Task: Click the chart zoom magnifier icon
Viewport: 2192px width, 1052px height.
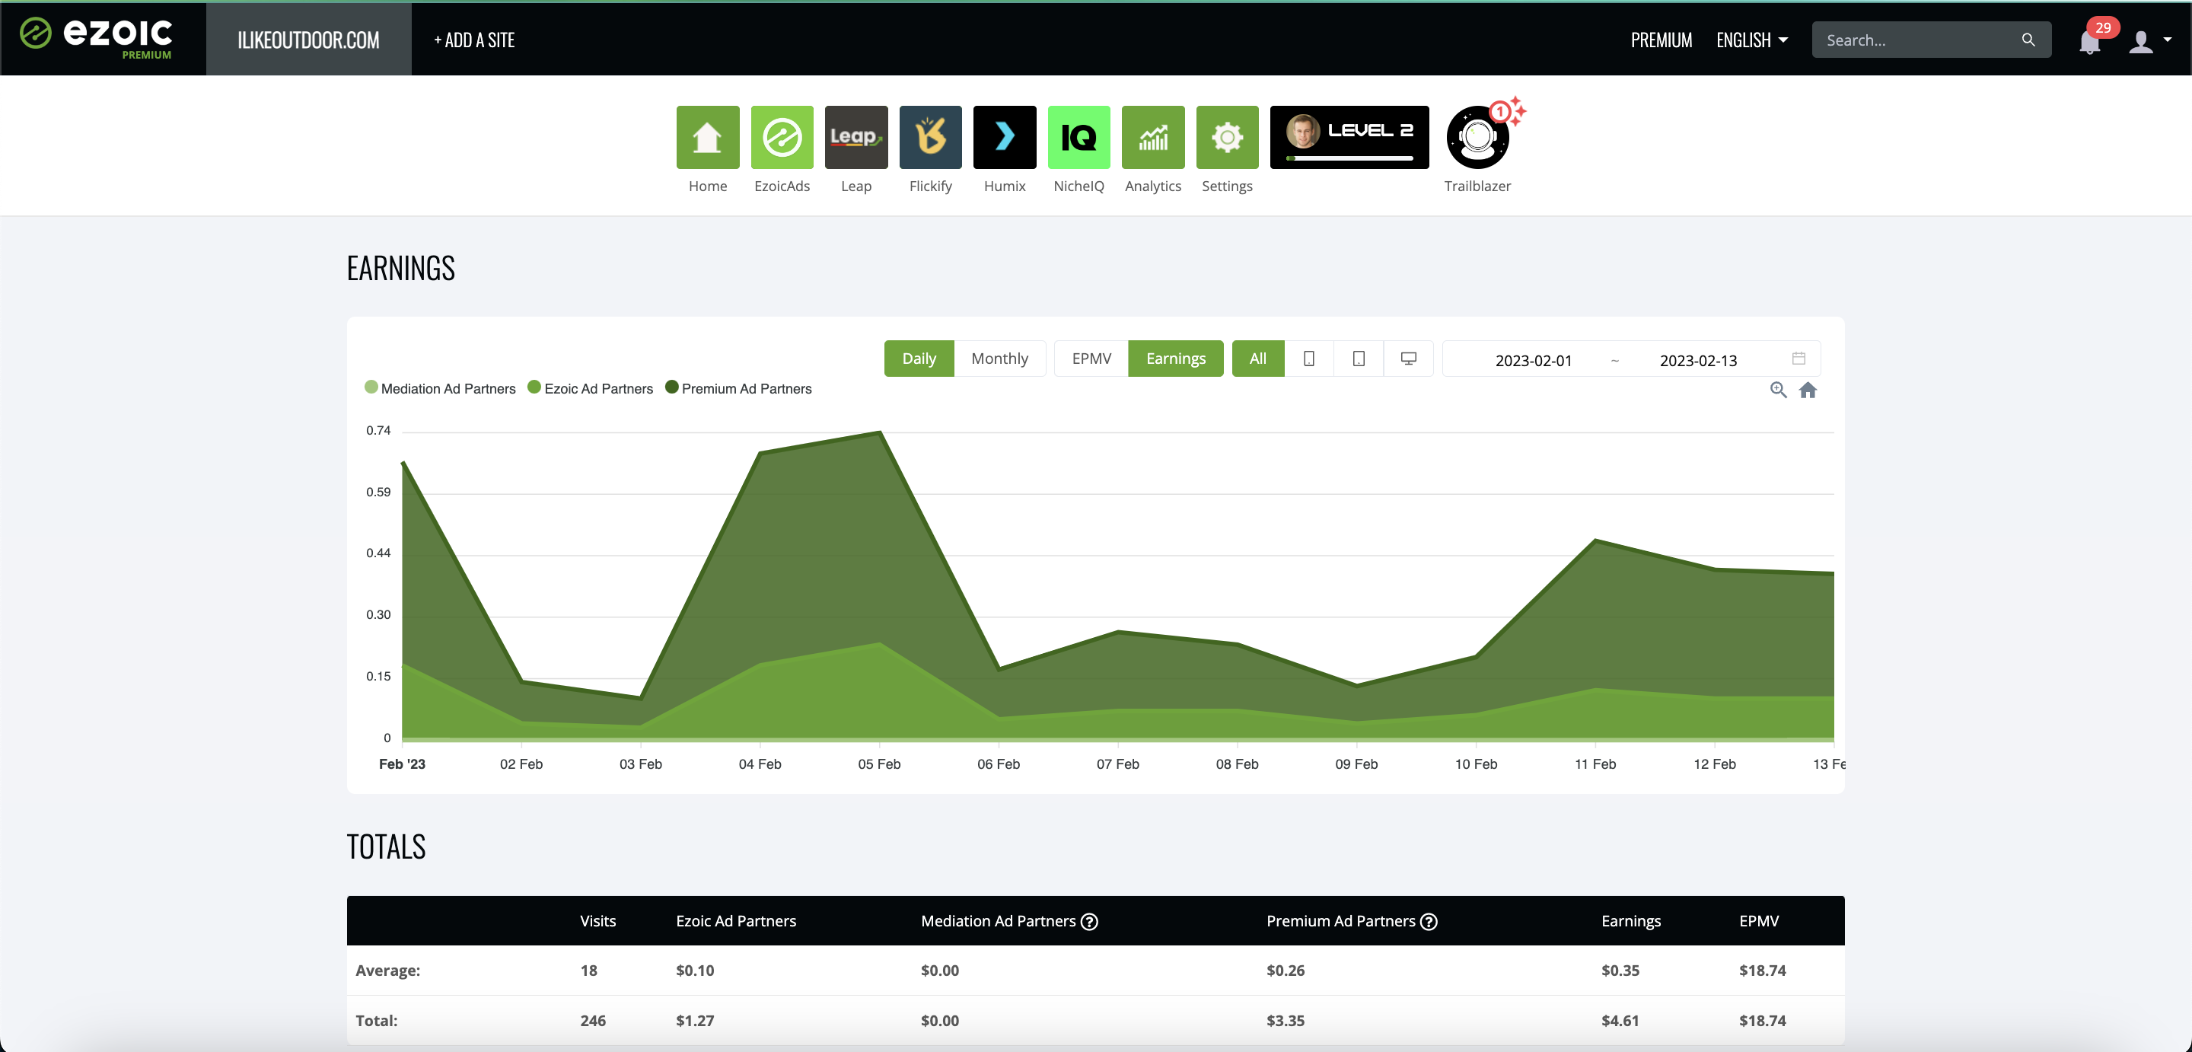Action: [x=1778, y=390]
